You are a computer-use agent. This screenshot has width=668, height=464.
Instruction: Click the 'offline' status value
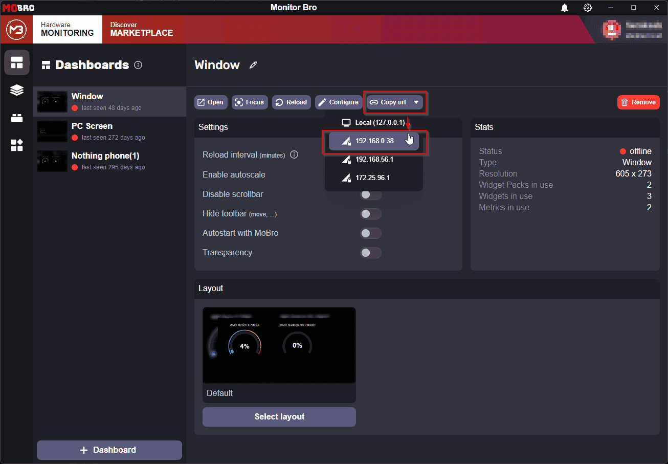640,151
